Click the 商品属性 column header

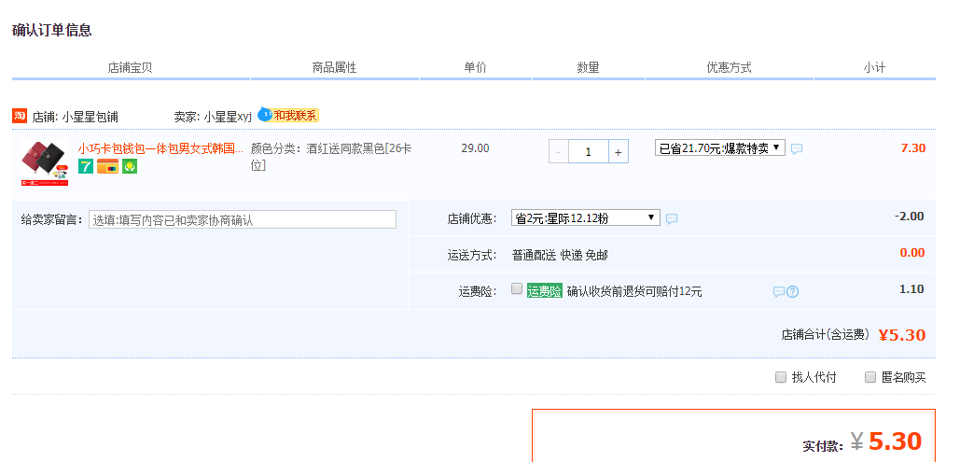click(334, 67)
